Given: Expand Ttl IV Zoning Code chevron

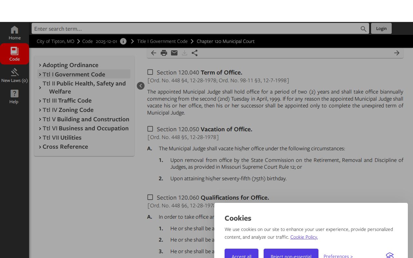Looking at the screenshot, I should point(40,110).
